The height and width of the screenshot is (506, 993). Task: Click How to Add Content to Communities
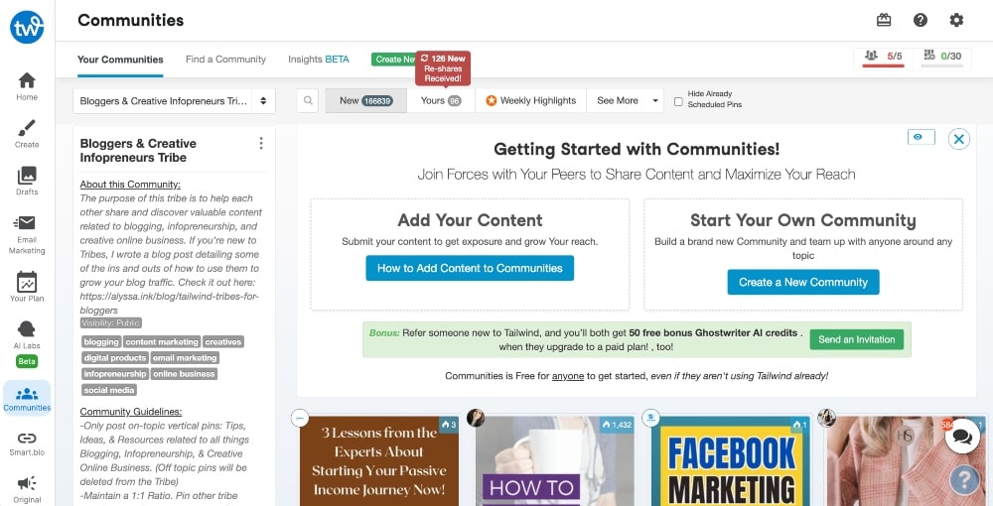[x=470, y=268]
